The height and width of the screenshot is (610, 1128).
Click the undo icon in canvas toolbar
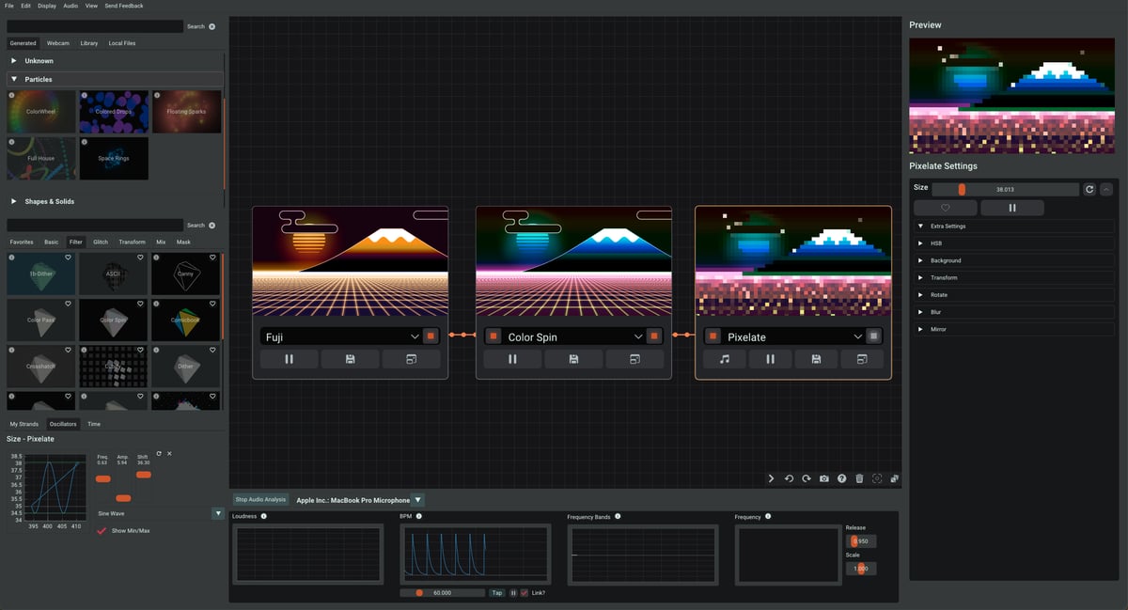pyautogui.click(x=789, y=478)
